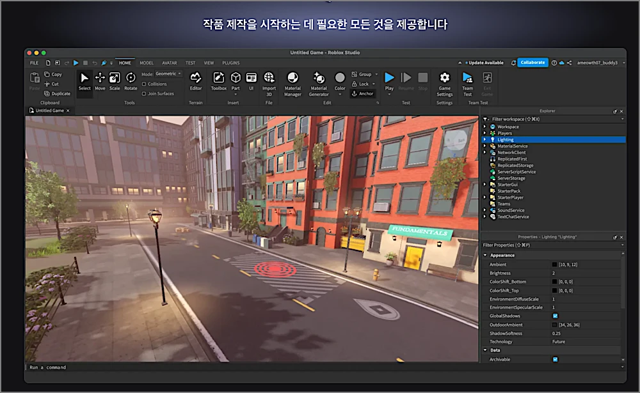Start Team Test
The width and height of the screenshot is (640, 393).
tap(467, 84)
